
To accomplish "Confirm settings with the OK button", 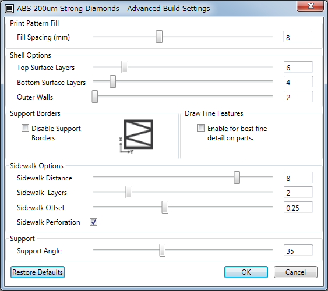I will (x=246, y=272).
